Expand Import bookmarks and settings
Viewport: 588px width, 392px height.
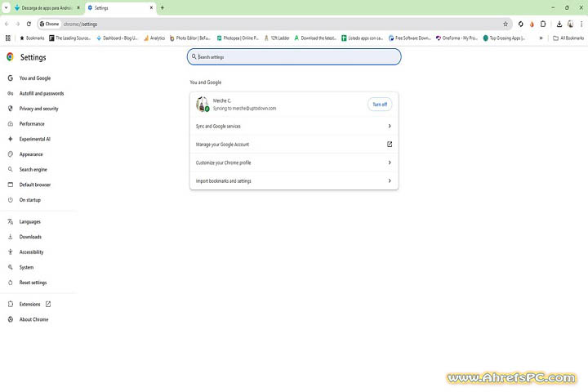294,180
